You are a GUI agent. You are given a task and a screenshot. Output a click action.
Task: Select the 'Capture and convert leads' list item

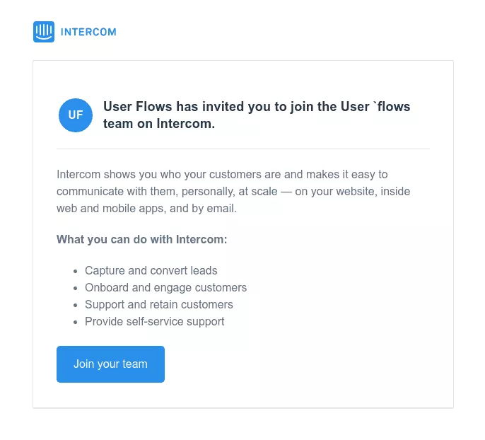[x=151, y=270]
